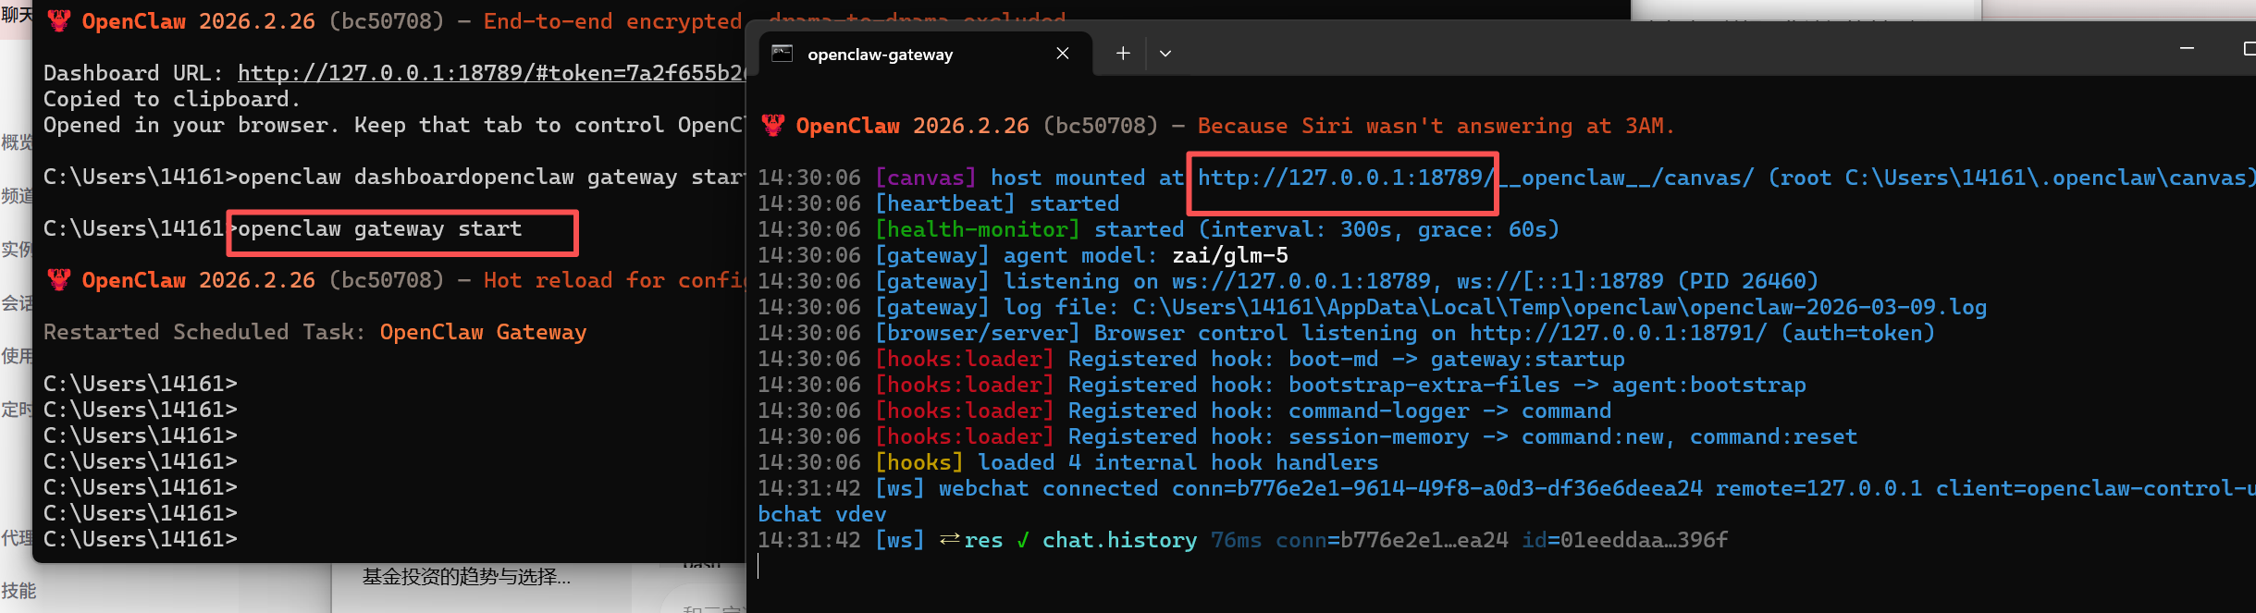Click the "(interval: 300s, grace: 60s)" text
This screenshot has height=613, width=2256.
[1378, 229]
